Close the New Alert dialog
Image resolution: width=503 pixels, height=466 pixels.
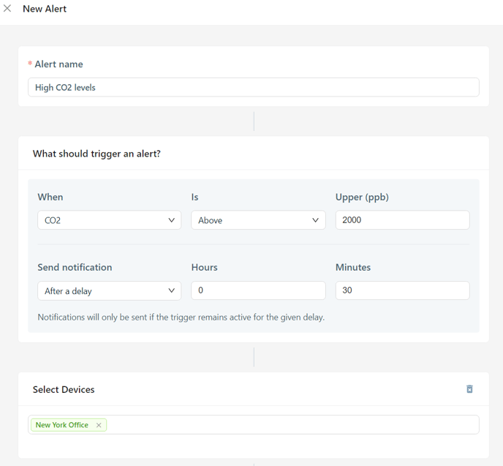click(x=7, y=9)
